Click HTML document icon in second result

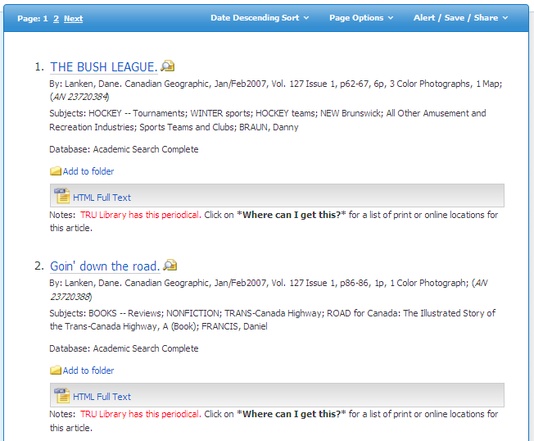(x=62, y=395)
